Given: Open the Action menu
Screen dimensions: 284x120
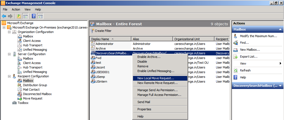Looking at the screenshot, I should tap(16, 9).
